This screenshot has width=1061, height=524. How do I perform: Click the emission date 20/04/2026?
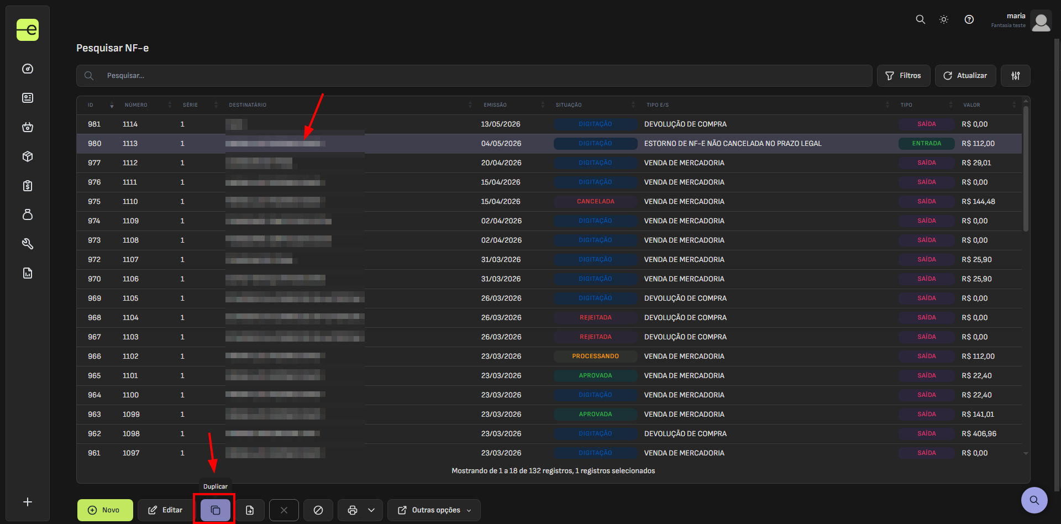pyautogui.click(x=501, y=163)
